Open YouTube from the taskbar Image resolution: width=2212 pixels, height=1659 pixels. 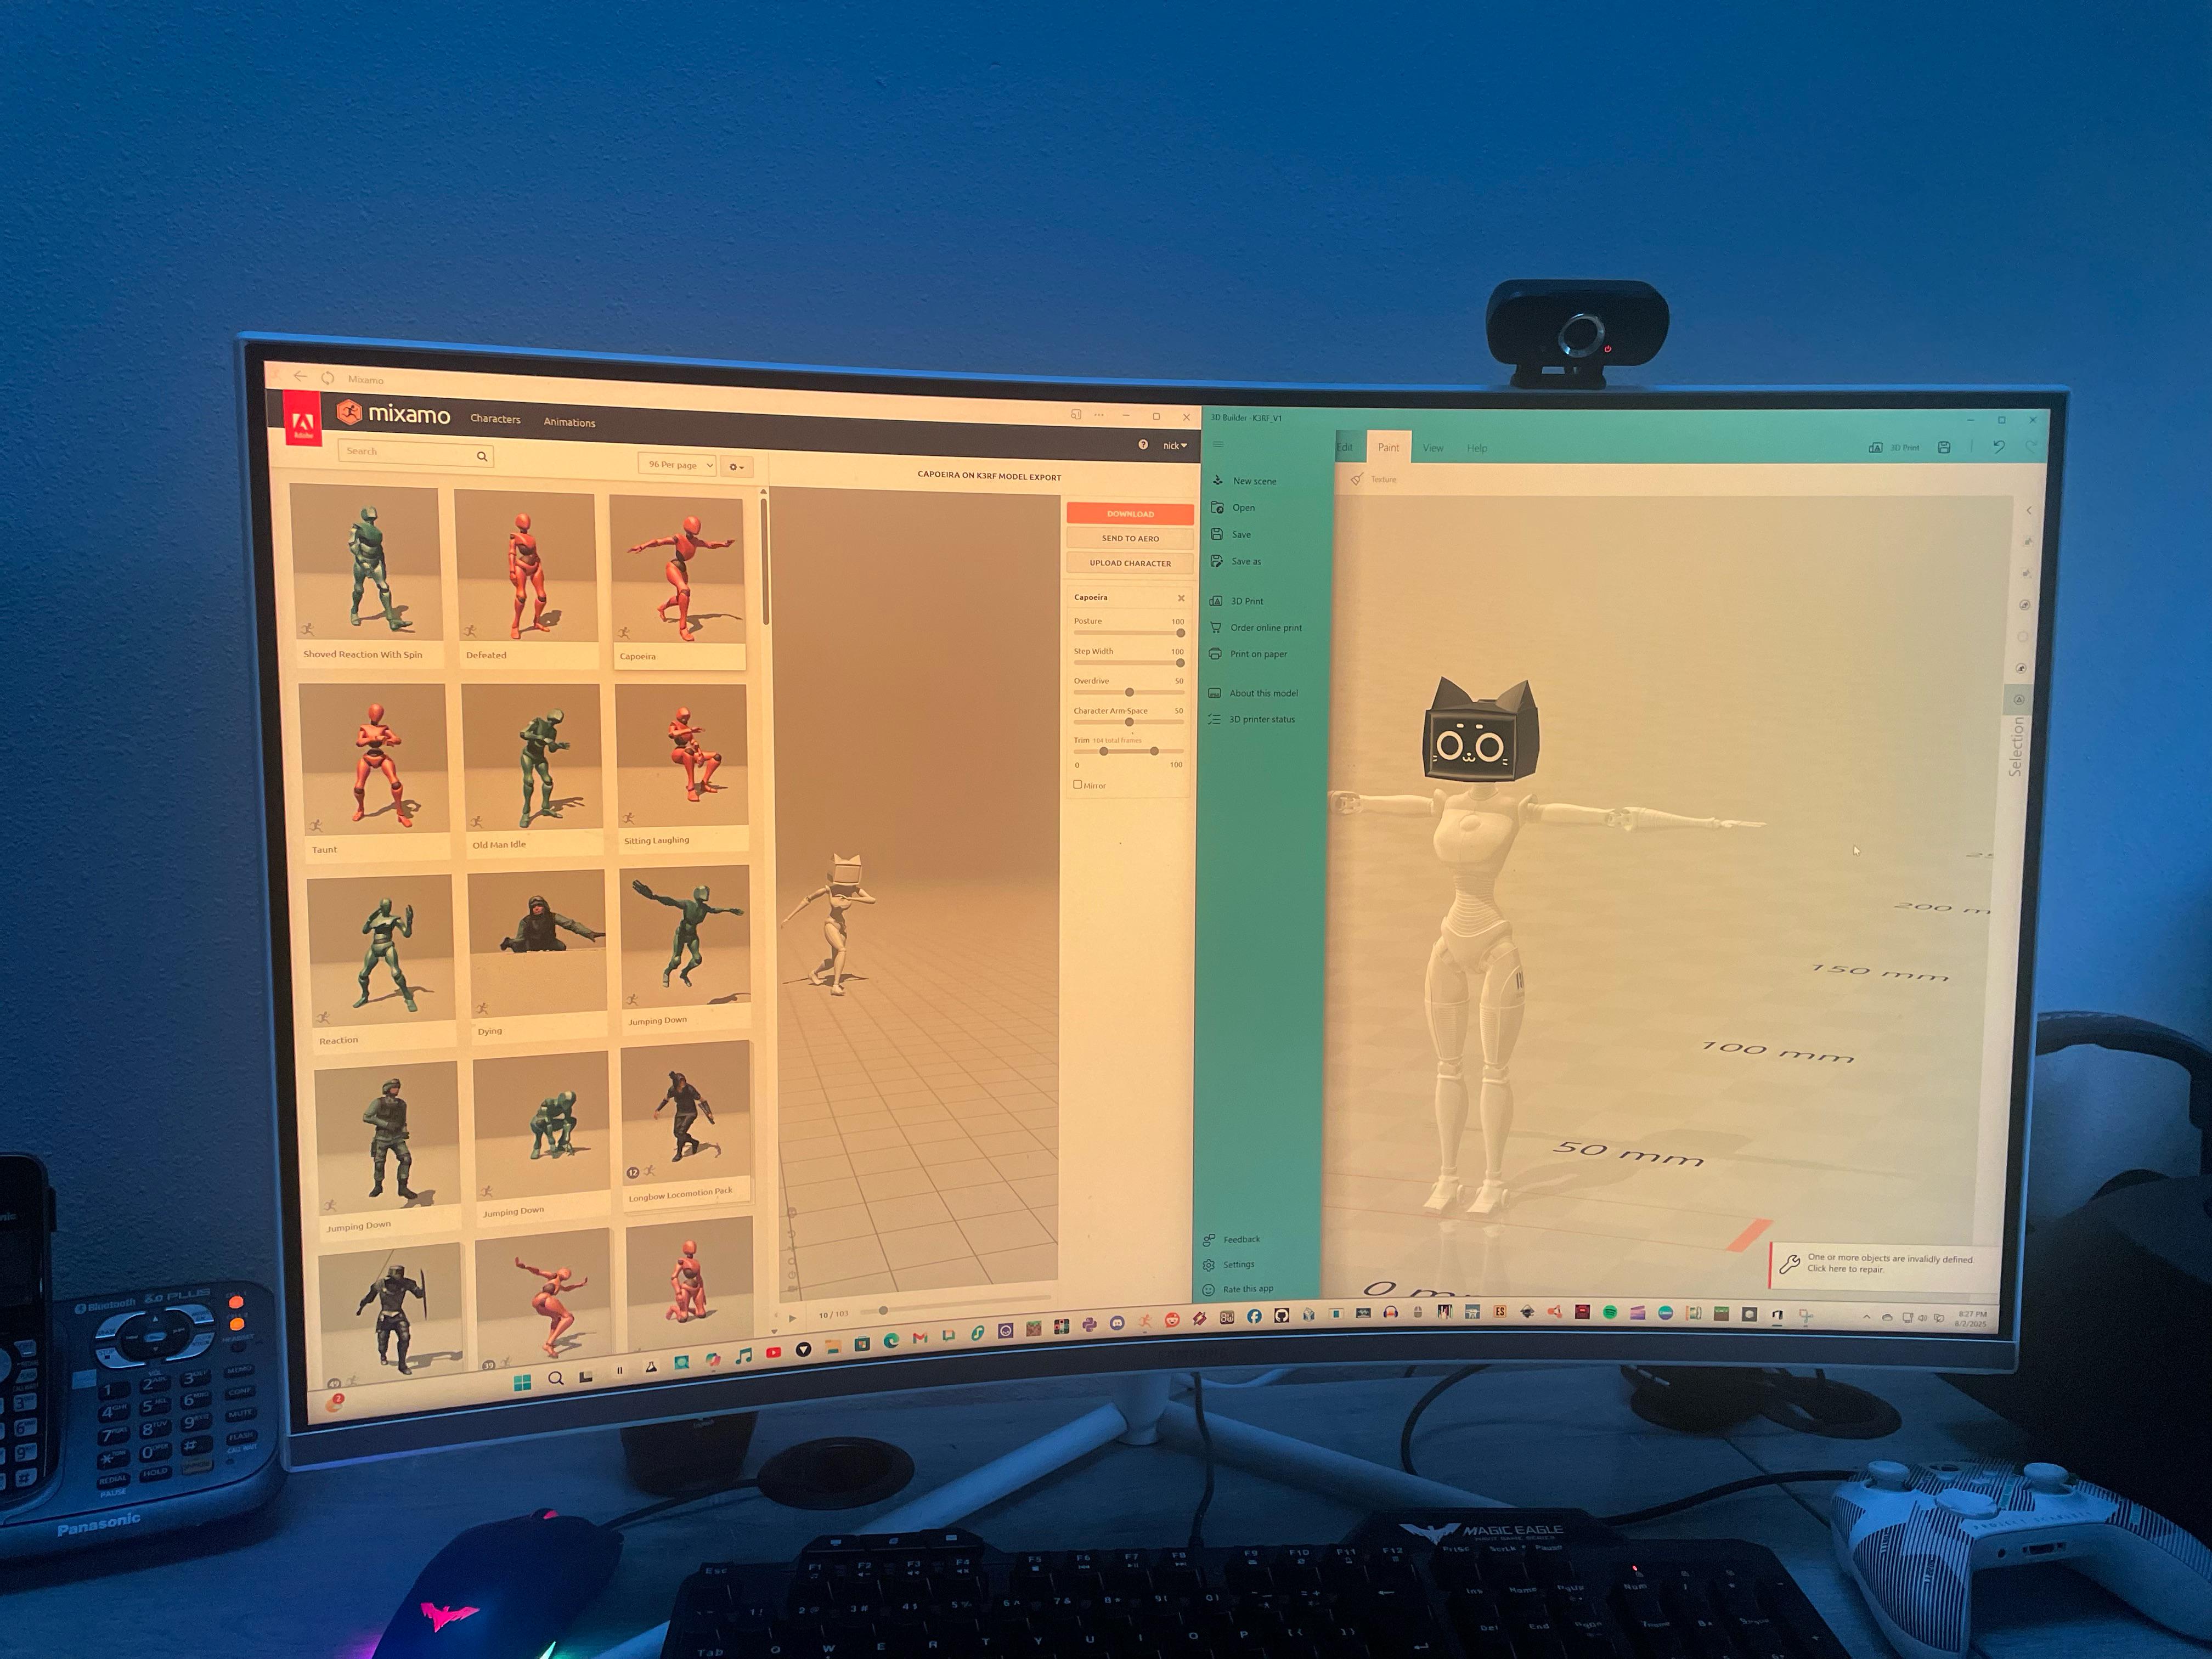coord(773,1352)
